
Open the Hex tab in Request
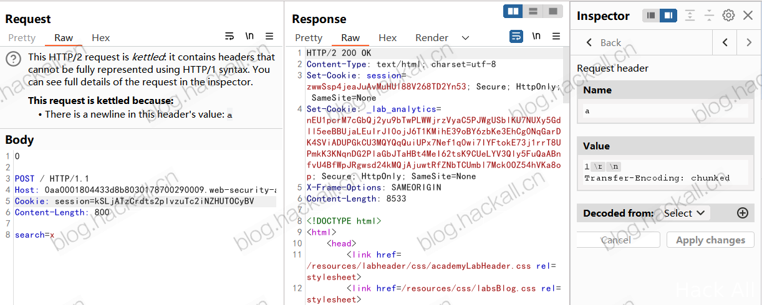pos(100,38)
